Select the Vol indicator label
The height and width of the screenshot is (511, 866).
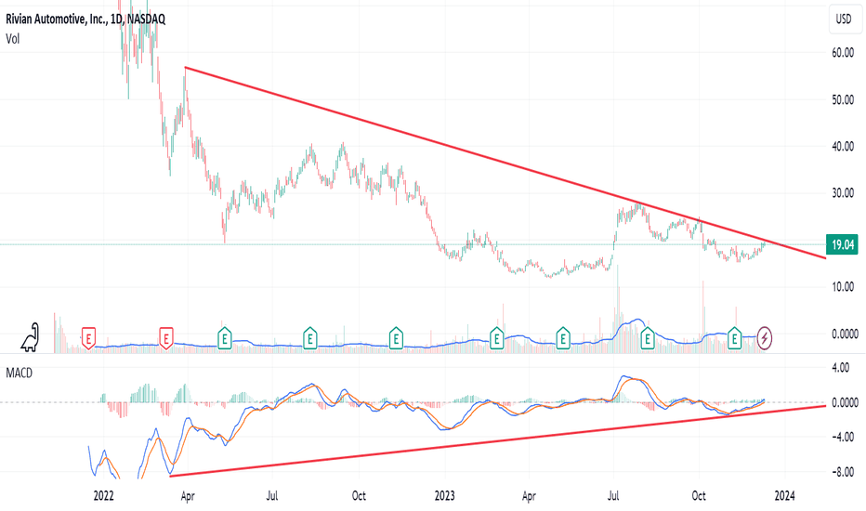[12, 39]
